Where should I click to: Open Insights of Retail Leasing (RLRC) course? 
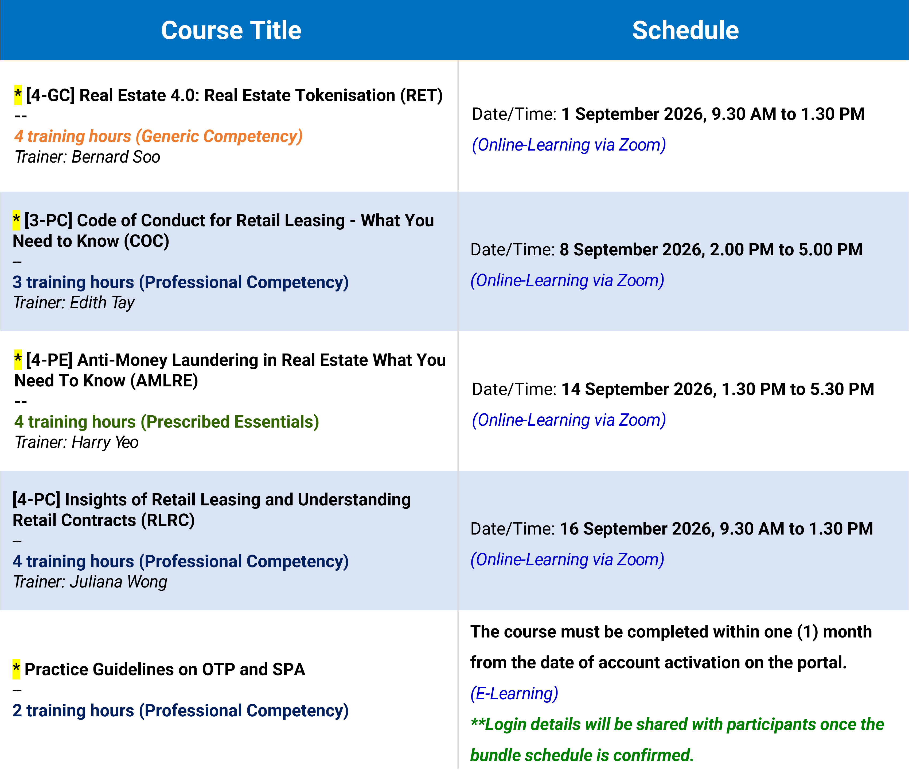[212, 510]
